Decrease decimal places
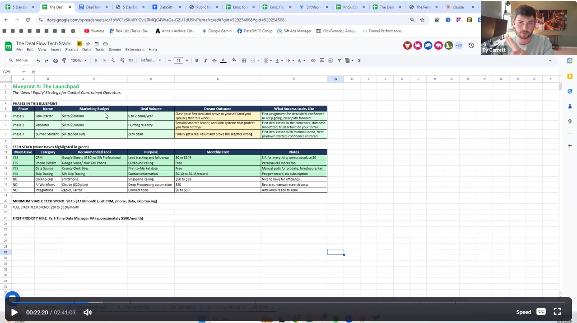The image size is (577, 323). (113, 61)
